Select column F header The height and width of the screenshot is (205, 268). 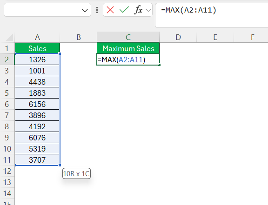(253, 37)
